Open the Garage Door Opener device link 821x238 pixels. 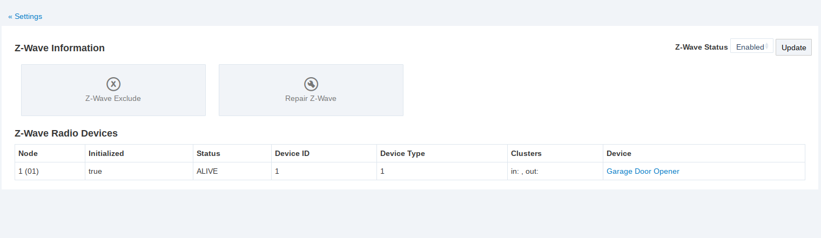643,171
